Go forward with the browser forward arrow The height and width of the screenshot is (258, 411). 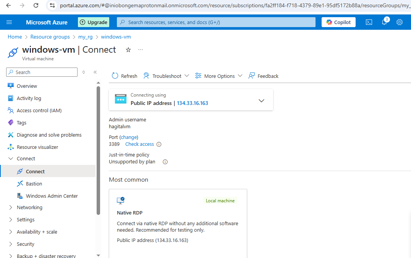22,5
